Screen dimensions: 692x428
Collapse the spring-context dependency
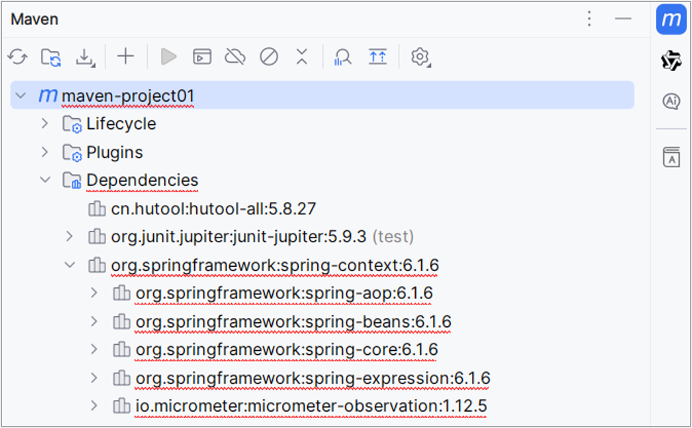pos(70,265)
